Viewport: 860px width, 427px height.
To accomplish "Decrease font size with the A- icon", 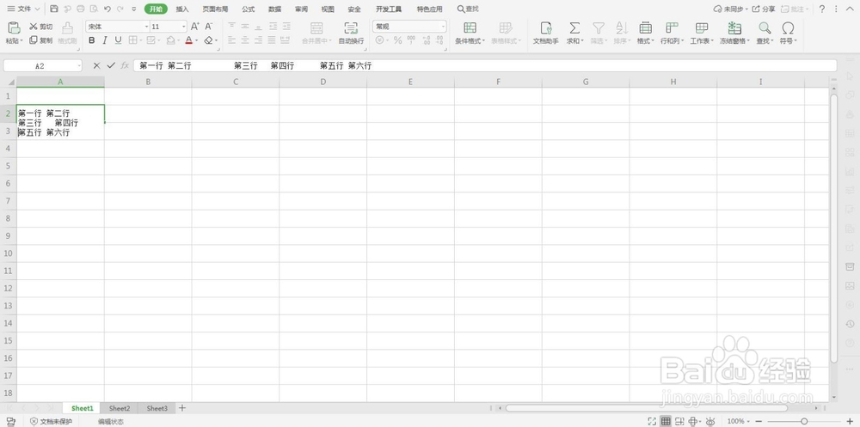I will [209, 27].
